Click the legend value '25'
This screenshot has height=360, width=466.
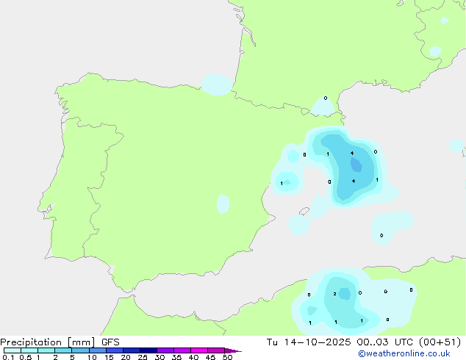[x=143, y=357]
